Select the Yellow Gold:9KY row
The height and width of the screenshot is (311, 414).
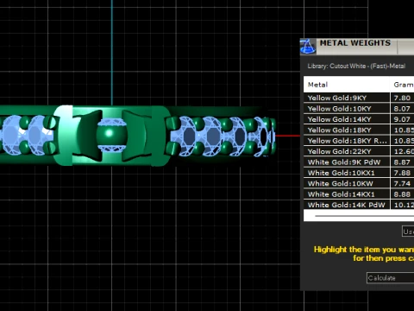359,98
